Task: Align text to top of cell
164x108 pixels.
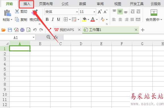Action: click(x=114, y=11)
